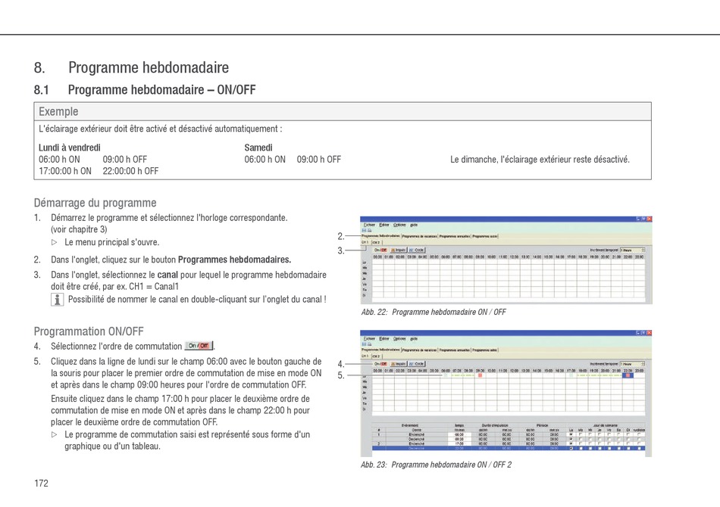Choose the Cycle button in Abb. 22

point(417,250)
